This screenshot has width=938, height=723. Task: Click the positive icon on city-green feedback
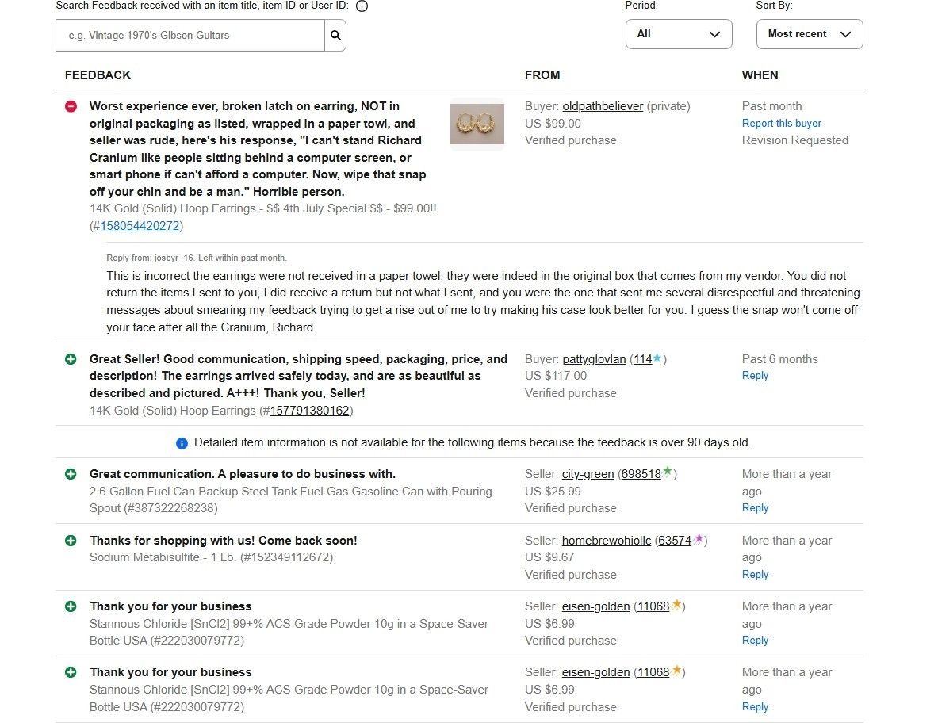tap(71, 474)
